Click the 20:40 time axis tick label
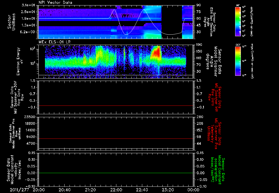 pyautogui.click(x=64, y=190)
